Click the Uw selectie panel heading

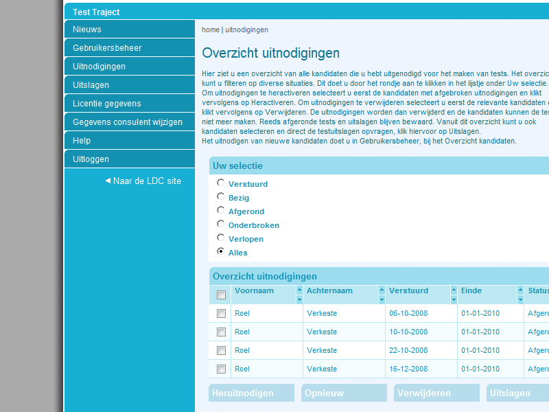pyautogui.click(x=237, y=165)
